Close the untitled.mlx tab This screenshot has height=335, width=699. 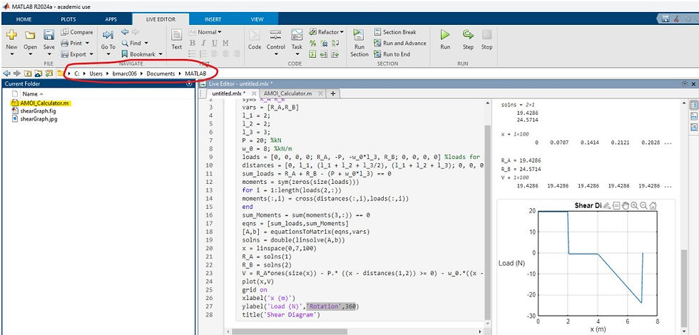click(x=254, y=93)
